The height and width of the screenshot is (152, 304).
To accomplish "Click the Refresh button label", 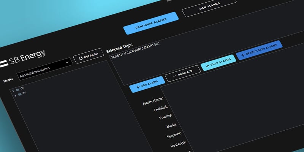I will coord(91,55).
